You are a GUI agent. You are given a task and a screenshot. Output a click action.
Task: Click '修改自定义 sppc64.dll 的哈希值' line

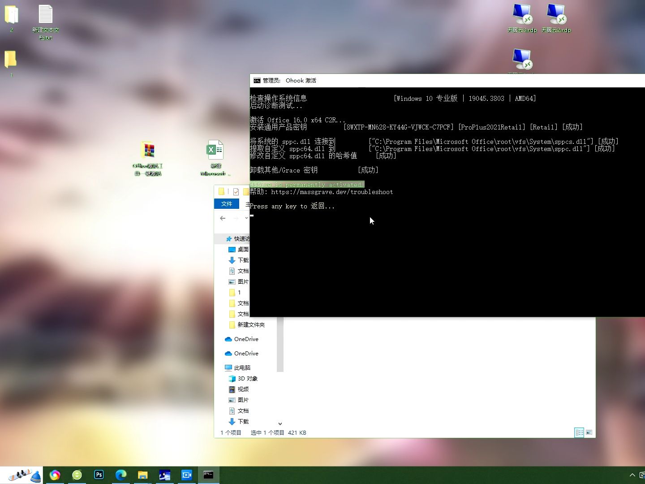[303, 156]
